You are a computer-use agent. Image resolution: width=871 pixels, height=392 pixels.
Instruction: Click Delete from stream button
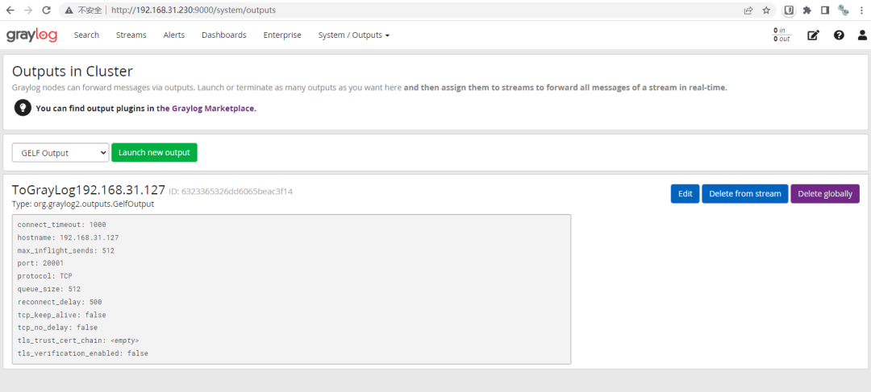click(745, 193)
